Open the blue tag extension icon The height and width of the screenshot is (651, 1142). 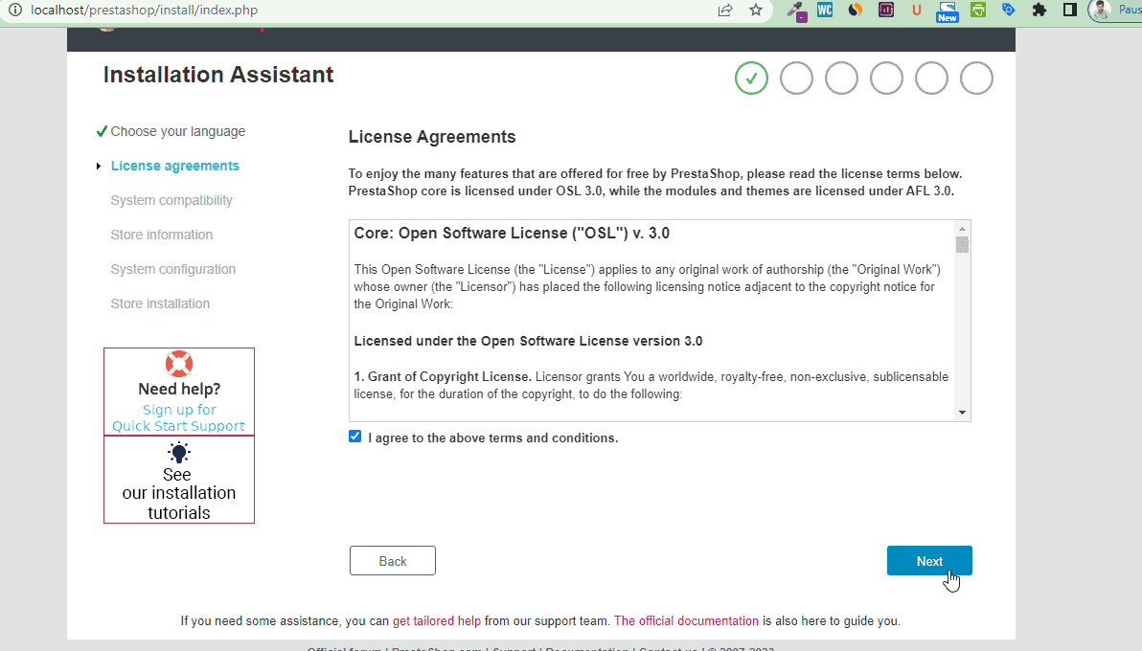click(x=1009, y=11)
